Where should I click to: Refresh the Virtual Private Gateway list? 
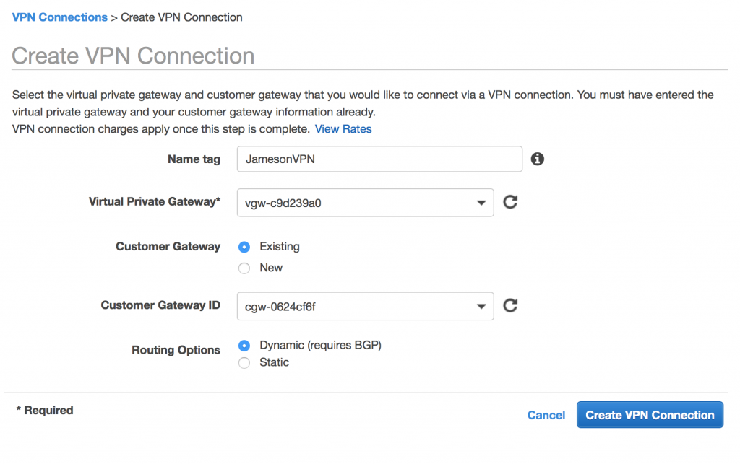tap(510, 202)
